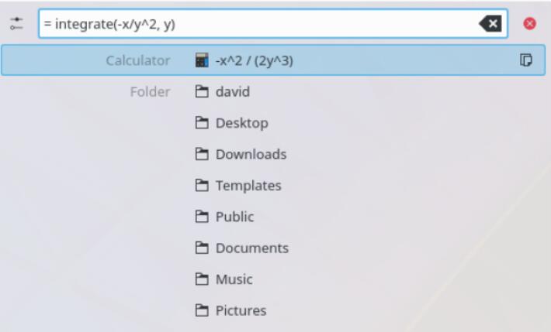Open the Templates folder result

(248, 186)
